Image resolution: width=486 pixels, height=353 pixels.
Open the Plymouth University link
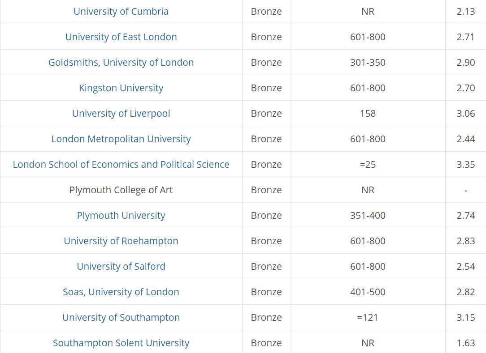tap(121, 215)
